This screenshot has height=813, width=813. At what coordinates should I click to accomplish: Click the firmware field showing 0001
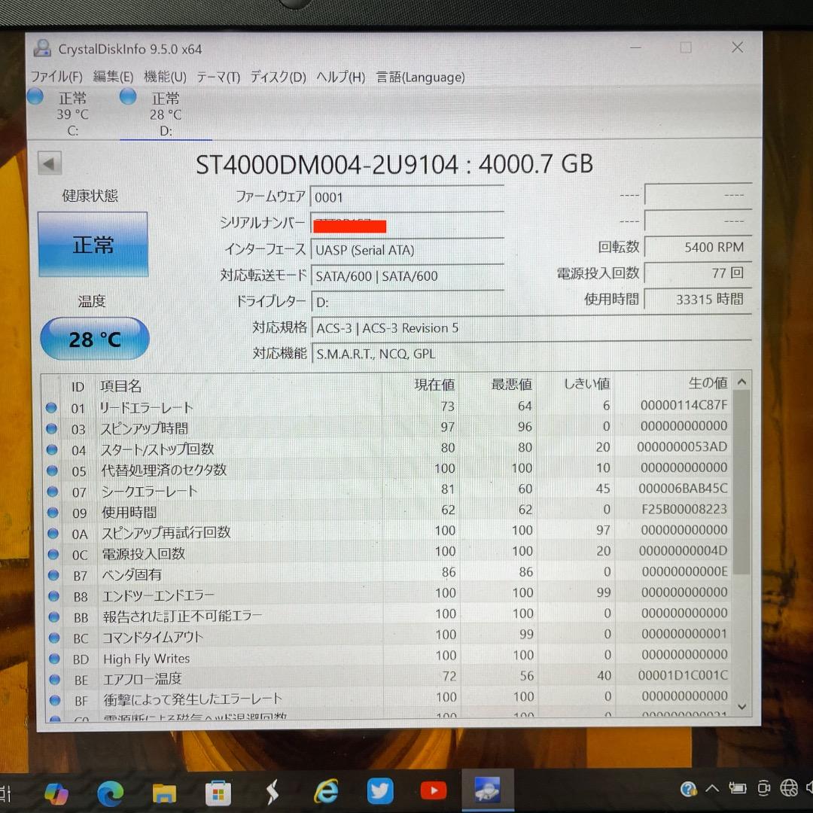tap(407, 197)
